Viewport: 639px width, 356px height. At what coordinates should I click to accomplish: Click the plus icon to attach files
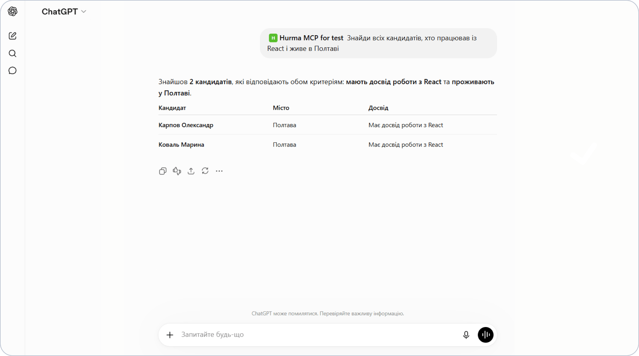170,335
